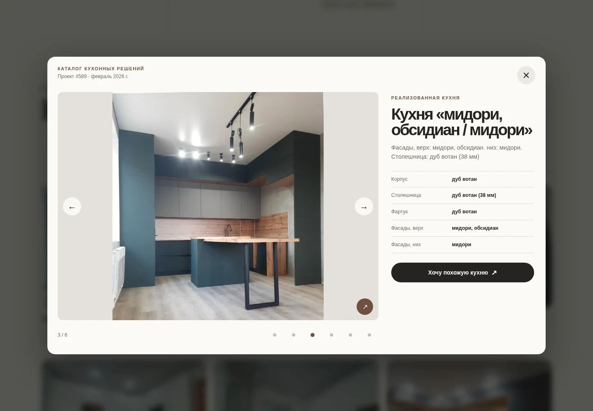Viewport: 593px width, 411px height.
Task: Click the 'Фасады, верх' spec label
Action: point(407,228)
